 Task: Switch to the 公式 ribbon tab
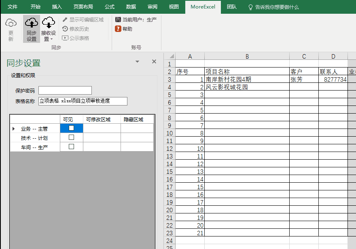[110, 7]
